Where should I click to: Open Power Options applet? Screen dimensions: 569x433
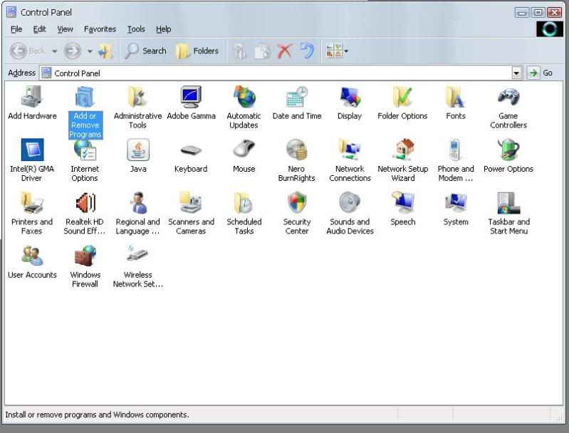coord(508,151)
